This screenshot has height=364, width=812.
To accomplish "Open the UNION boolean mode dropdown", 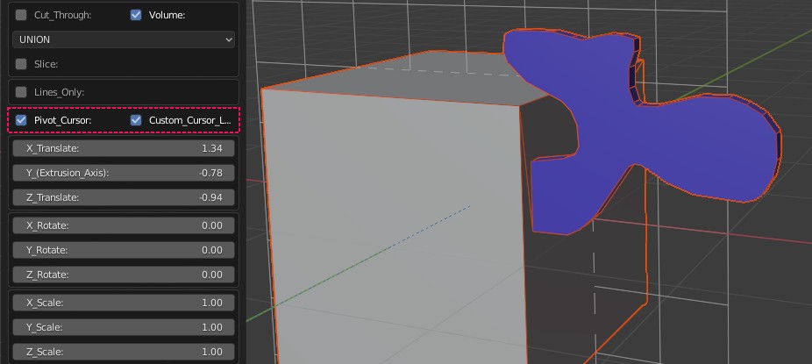I will [x=124, y=39].
